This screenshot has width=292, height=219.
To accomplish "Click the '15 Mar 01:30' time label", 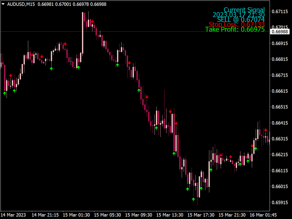I will (x=76, y=215).
